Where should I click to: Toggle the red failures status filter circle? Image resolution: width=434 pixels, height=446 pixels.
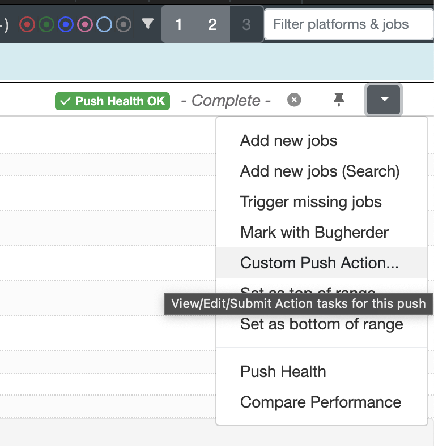[x=28, y=24]
